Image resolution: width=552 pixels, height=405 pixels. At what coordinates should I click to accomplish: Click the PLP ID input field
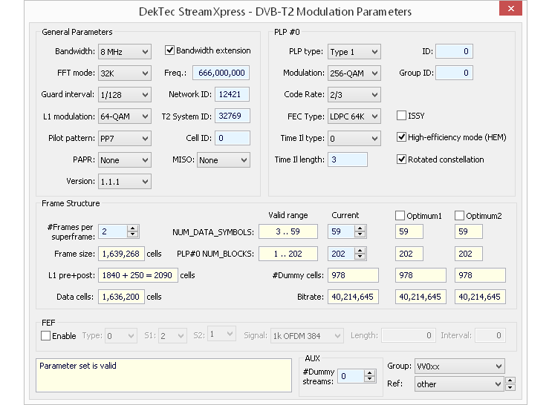454,51
